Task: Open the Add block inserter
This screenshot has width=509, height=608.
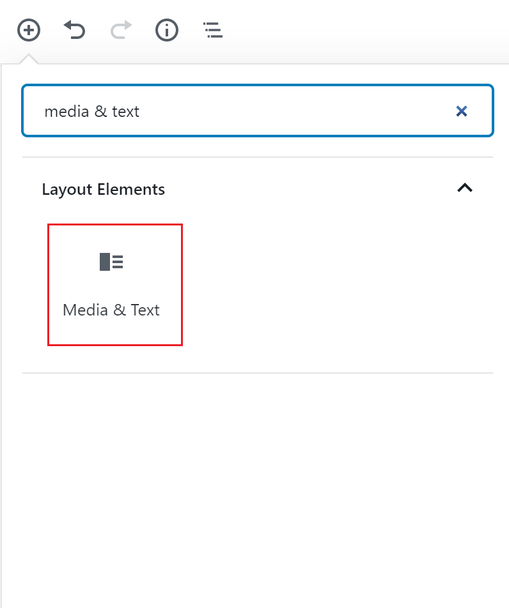Action: point(29,30)
